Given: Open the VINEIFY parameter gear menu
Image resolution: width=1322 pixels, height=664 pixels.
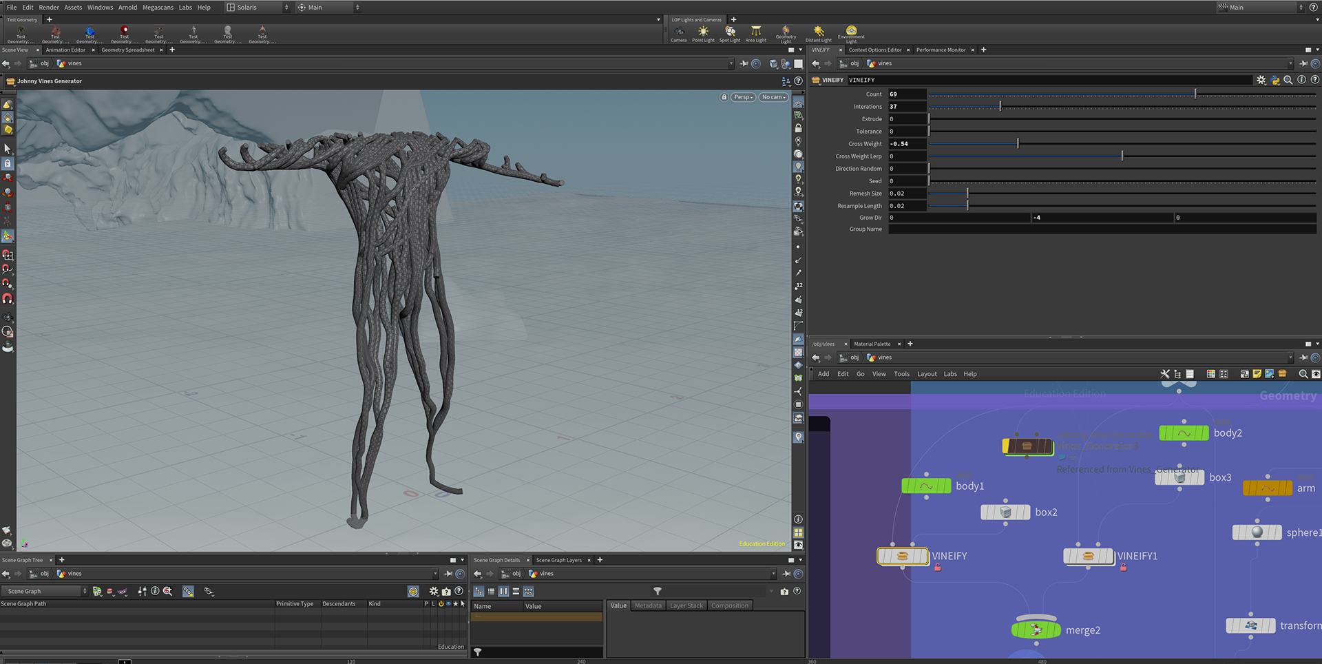Looking at the screenshot, I should (1261, 80).
